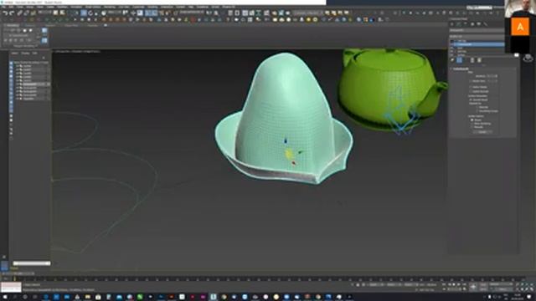The width and height of the screenshot is (536, 301).
Task: Toggle the Isoline Display checkbox
Action: point(471,87)
